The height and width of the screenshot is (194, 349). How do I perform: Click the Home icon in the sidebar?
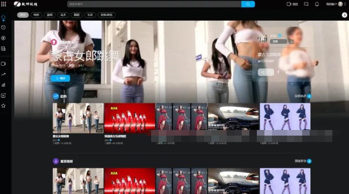3,17
